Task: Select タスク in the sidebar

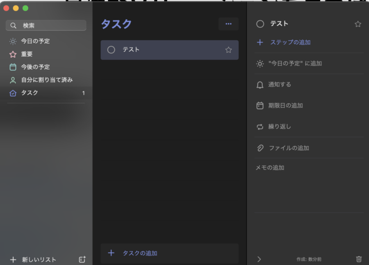Action: point(46,93)
